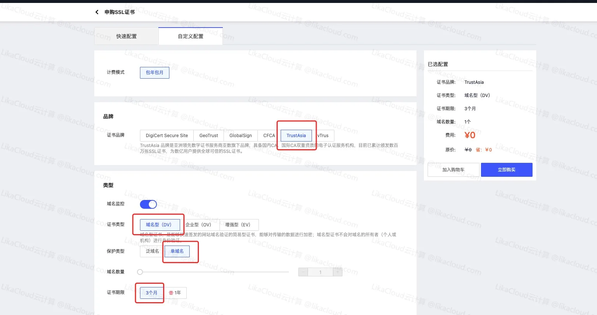This screenshot has height=315, width=597.
Task: Click the 域名数量 slider handle
Action: click(140, 272)
